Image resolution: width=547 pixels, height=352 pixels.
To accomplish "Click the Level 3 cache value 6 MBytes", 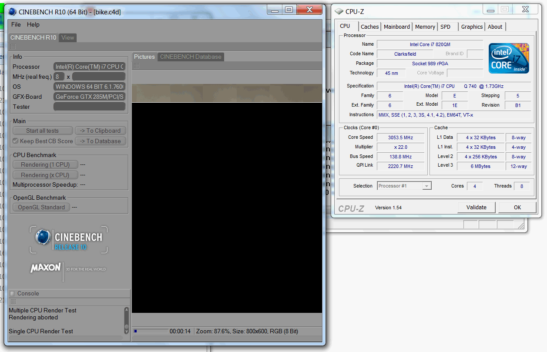I will pyautogui.click(x=481, y=166).
